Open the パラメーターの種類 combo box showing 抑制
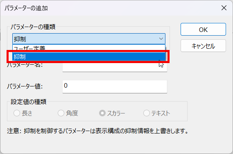The height and width of the screenshot is (154, 233). (x=89, y=39)
